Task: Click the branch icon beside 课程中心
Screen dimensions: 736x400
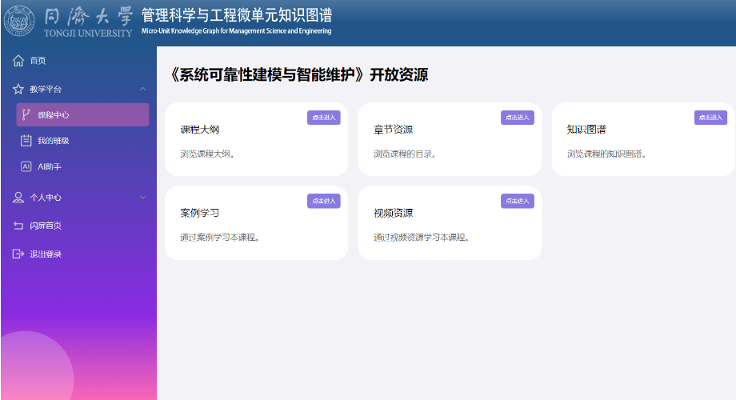Action: (x=26, y=114)
